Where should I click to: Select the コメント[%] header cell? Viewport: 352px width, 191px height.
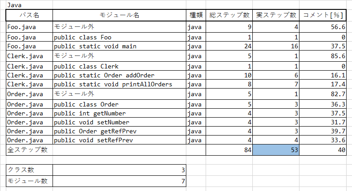click(x=323, y=15)
